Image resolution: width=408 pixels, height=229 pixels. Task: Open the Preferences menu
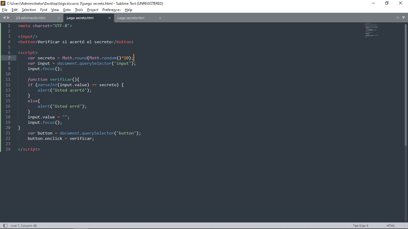(111, 10)
